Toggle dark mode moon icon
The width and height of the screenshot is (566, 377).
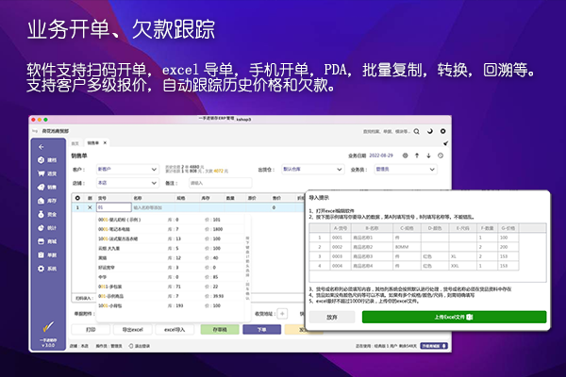click(430, 131)
